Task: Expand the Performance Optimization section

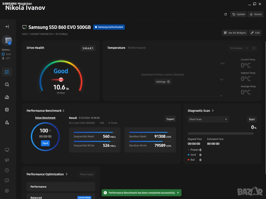Action: pyautogui.click(x=67, y=174)
